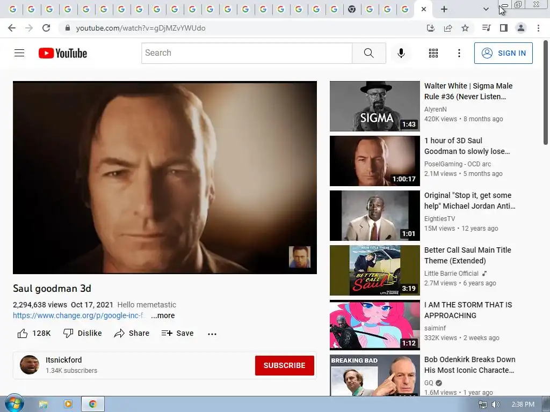Save the video to a playlist

tap(177, 333)
